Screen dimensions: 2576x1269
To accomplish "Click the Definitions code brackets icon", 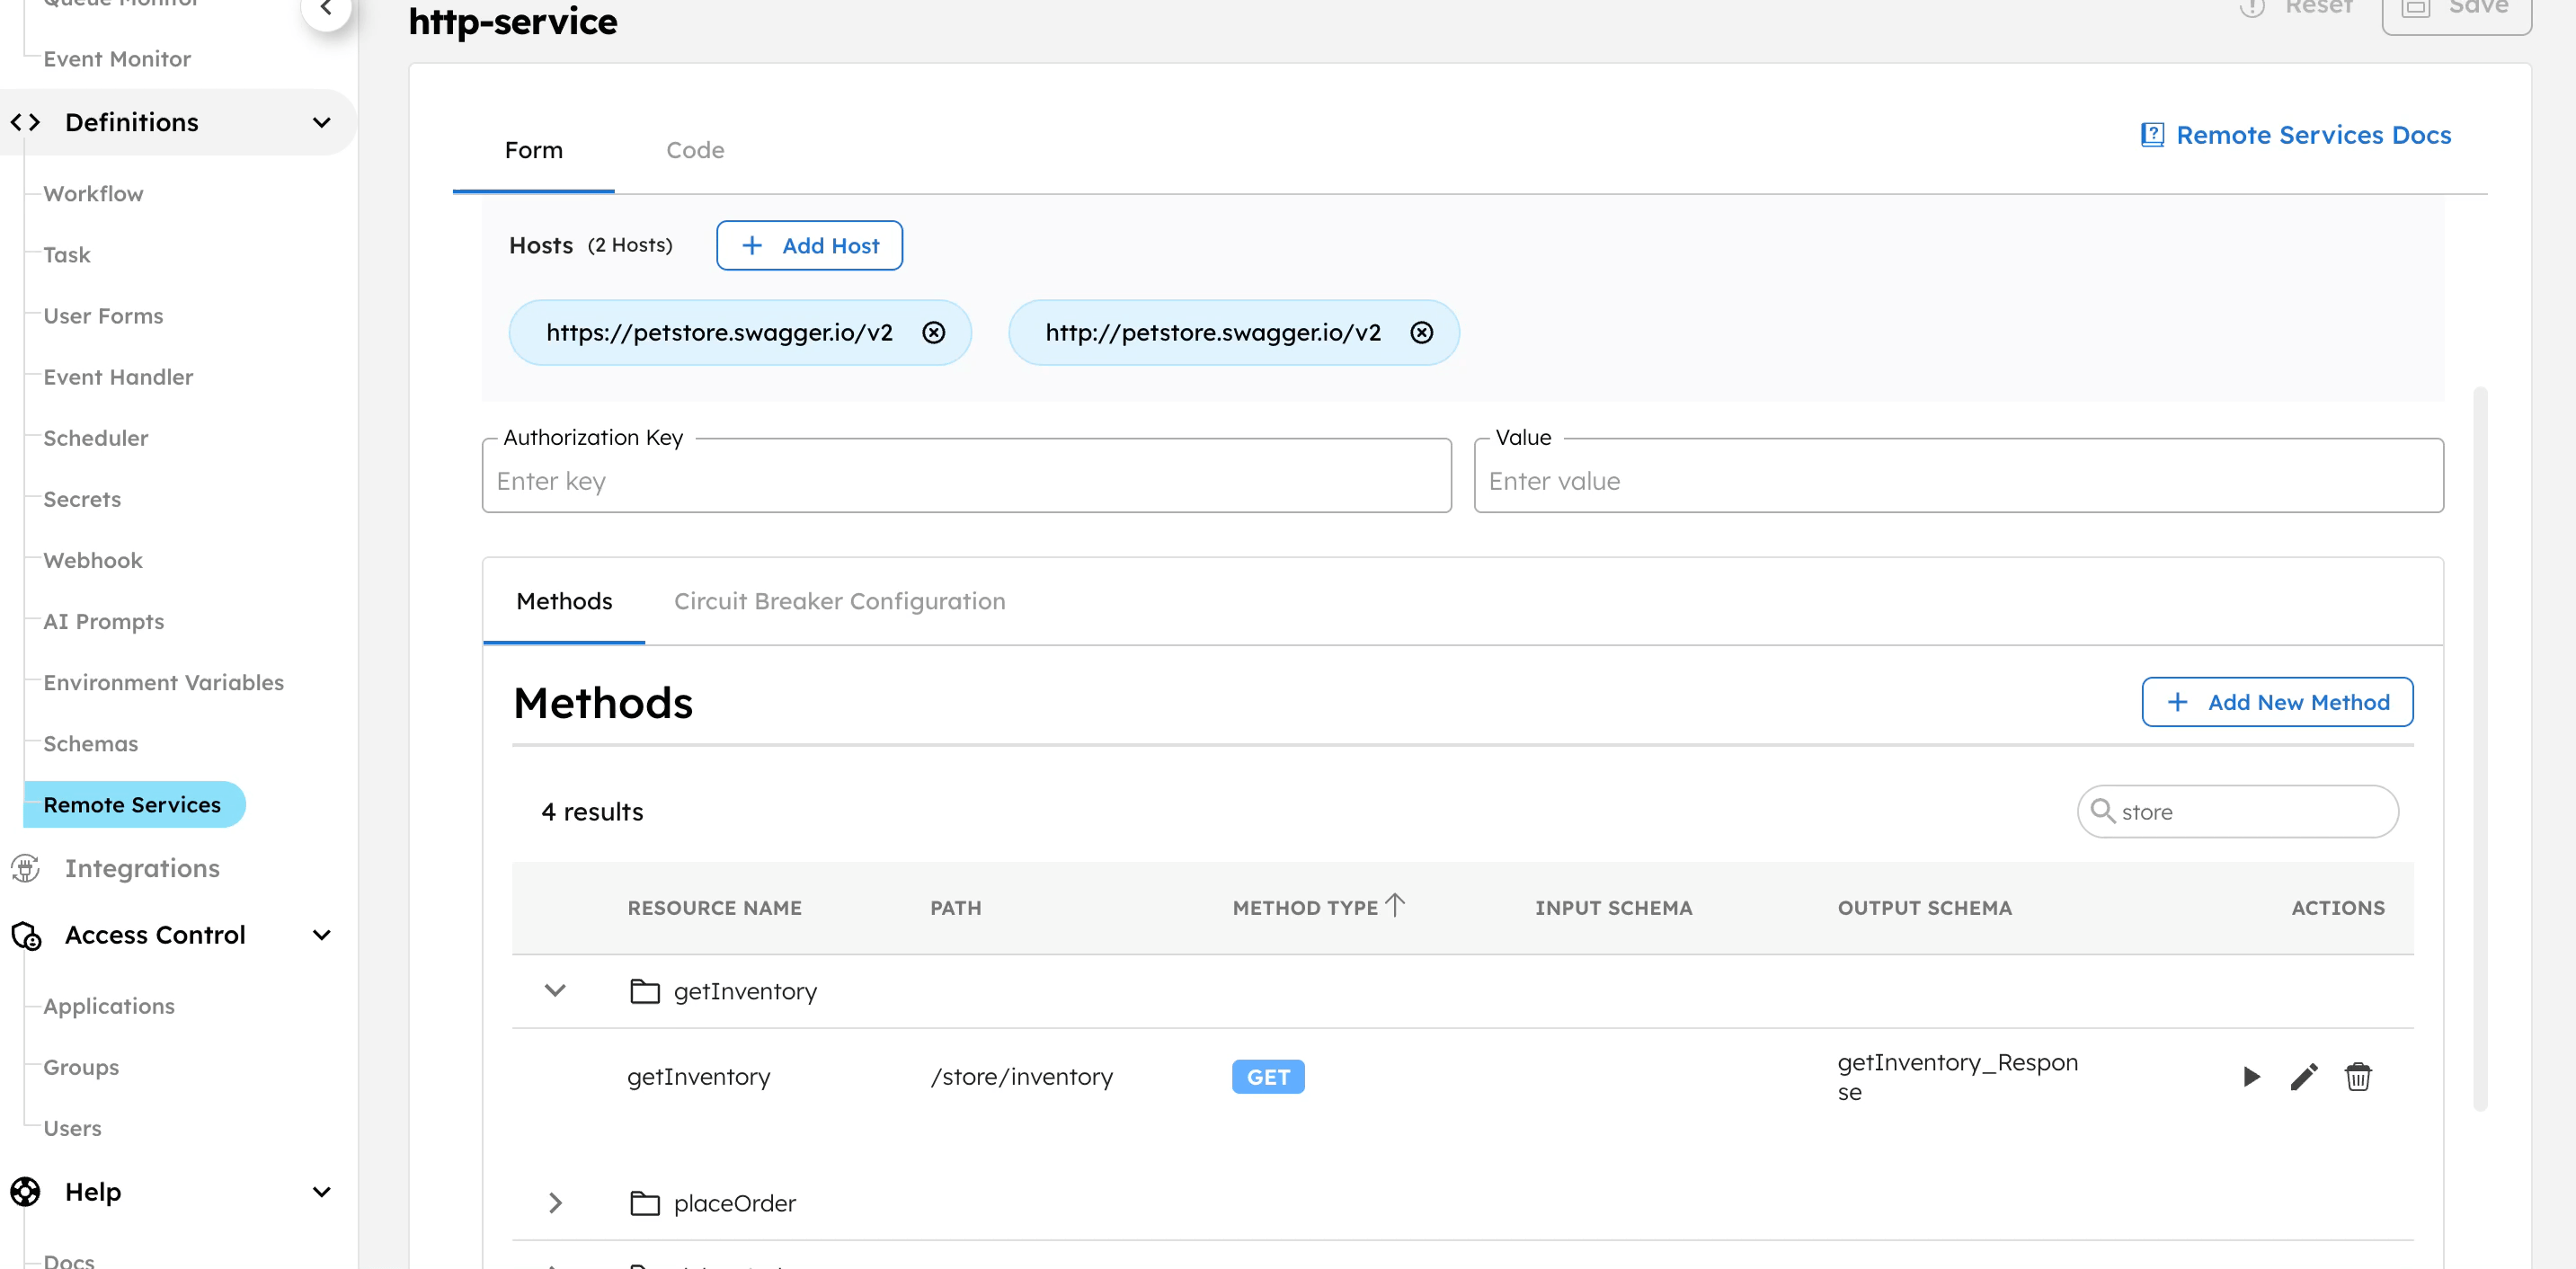I will click(25, 122).
